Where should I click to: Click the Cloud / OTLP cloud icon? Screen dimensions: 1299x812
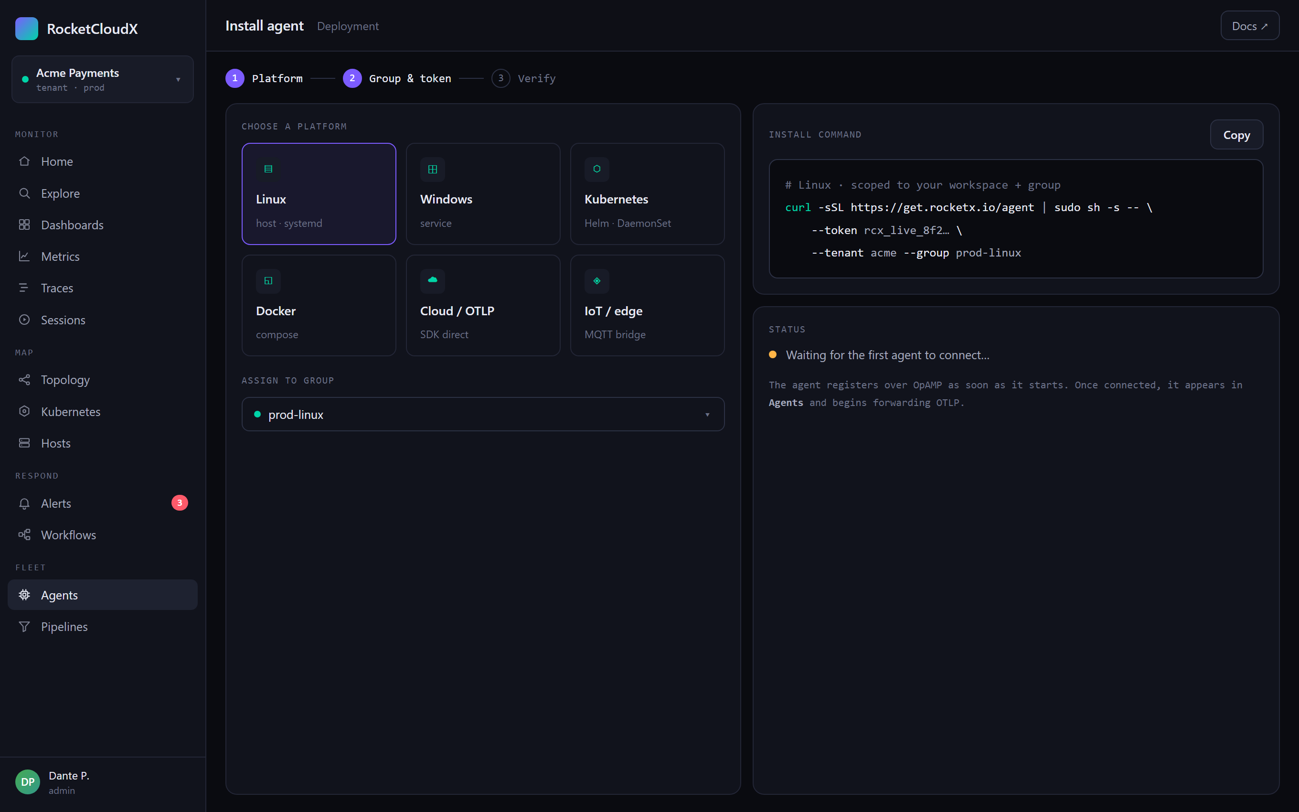[x=433, y=281]
